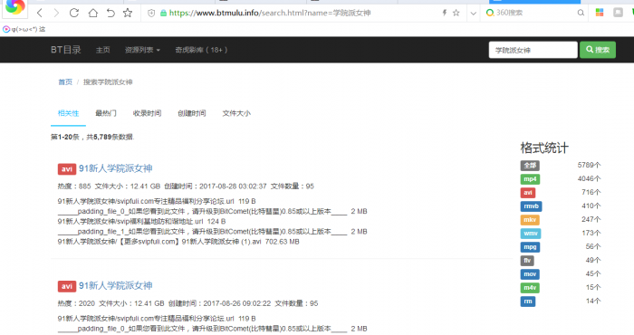Click the browser forward arrow

coord(56,13)
